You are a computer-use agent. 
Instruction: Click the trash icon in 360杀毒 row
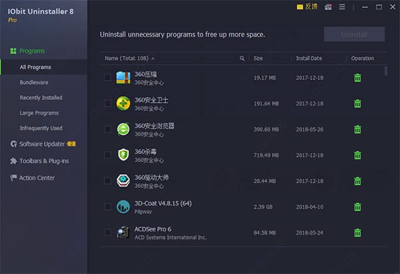[x=357, y=155]
